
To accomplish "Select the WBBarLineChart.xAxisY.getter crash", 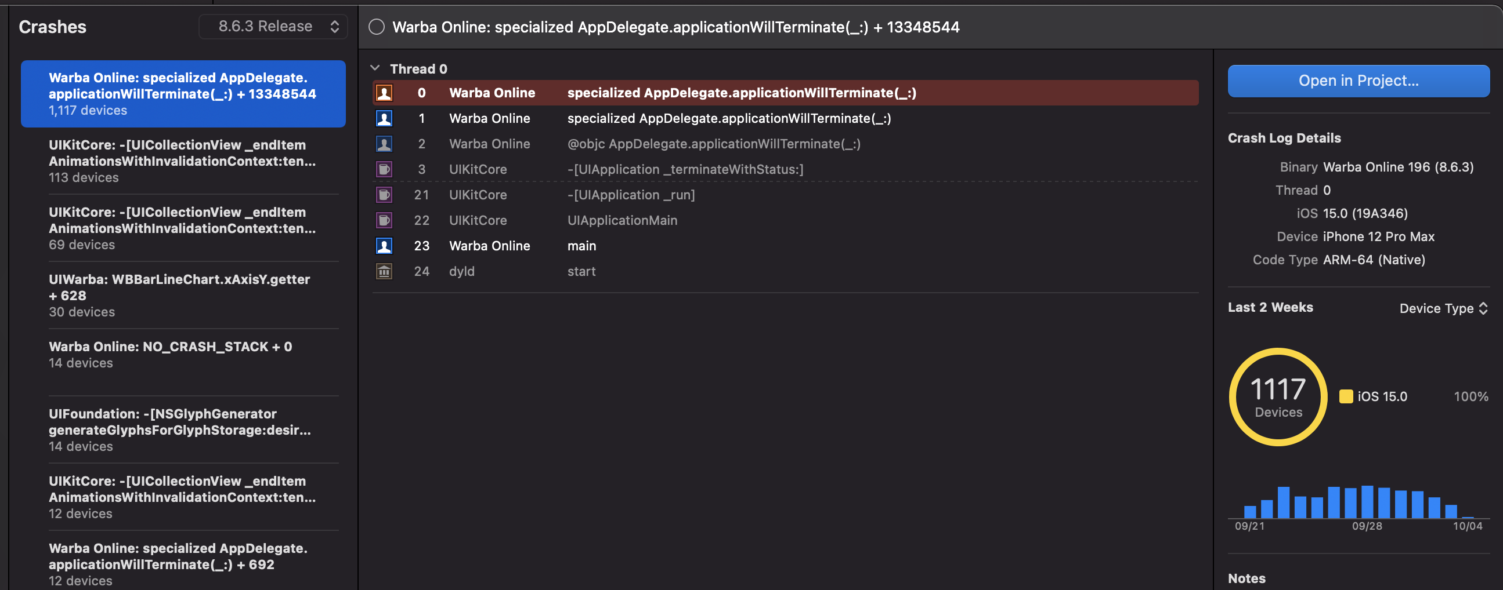I will tap(183, 296).
